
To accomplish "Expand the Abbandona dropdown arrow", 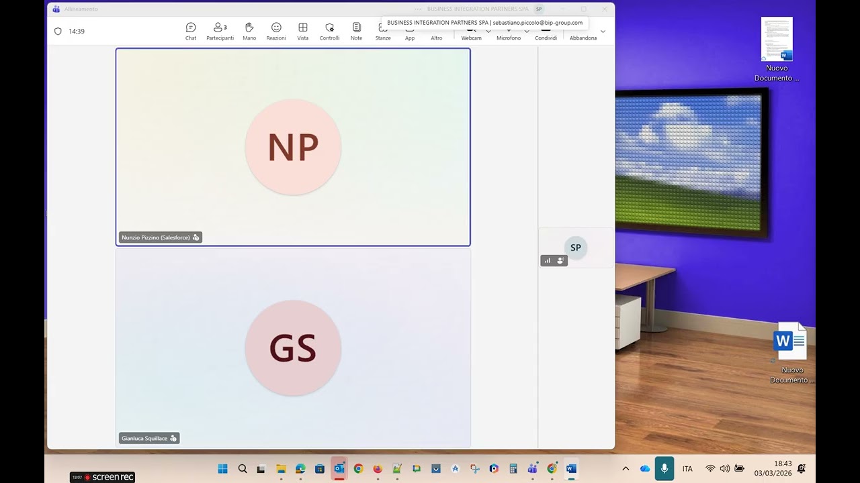I will tap(603, 32).
